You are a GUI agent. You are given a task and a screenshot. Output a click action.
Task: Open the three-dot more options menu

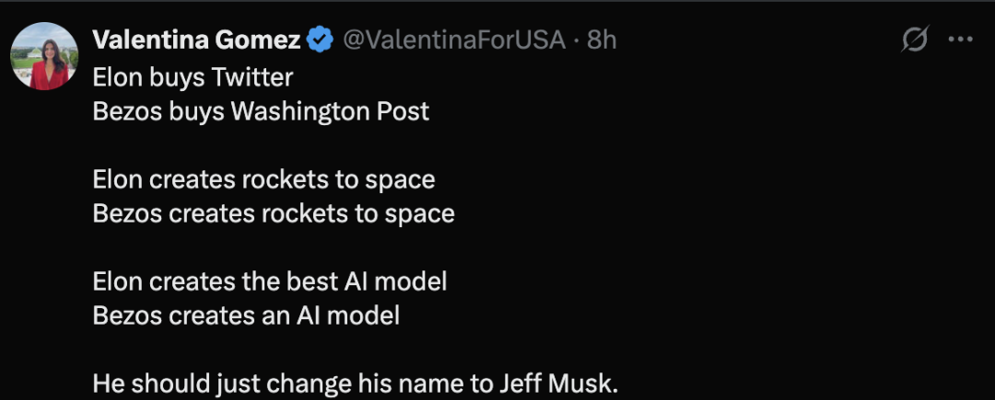[961, 40]
